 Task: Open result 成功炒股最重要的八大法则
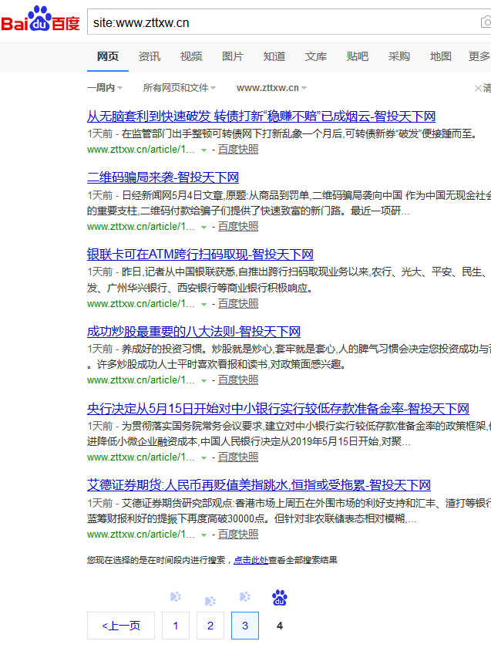pos(193,332)
